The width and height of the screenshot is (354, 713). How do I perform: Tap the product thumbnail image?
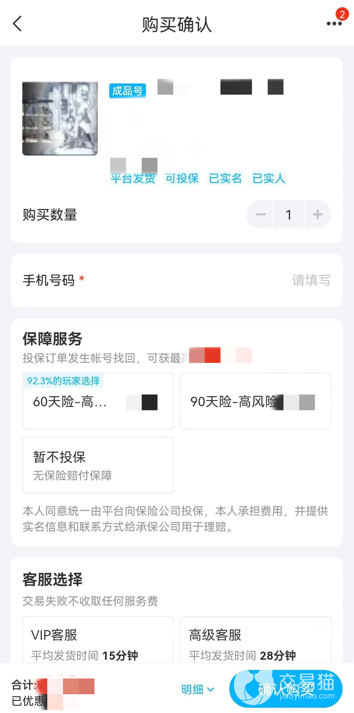(x=60, y=118)
